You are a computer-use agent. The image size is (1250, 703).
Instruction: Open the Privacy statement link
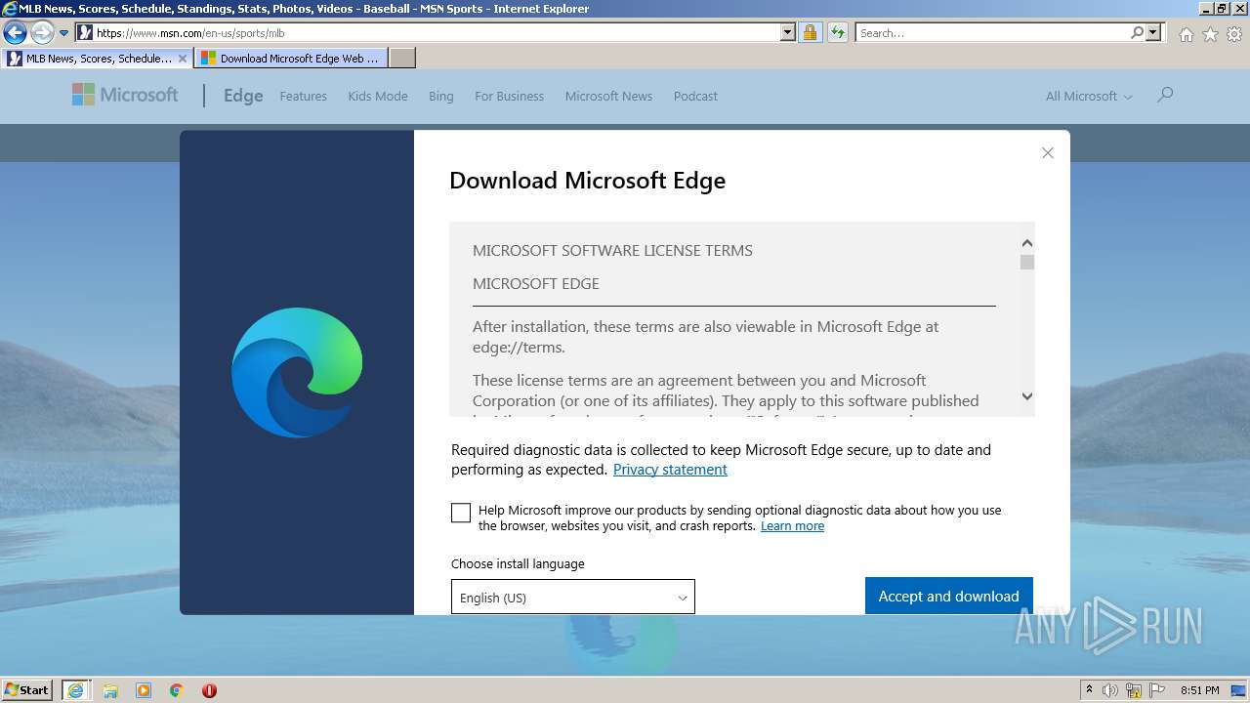tap(670, 470)
